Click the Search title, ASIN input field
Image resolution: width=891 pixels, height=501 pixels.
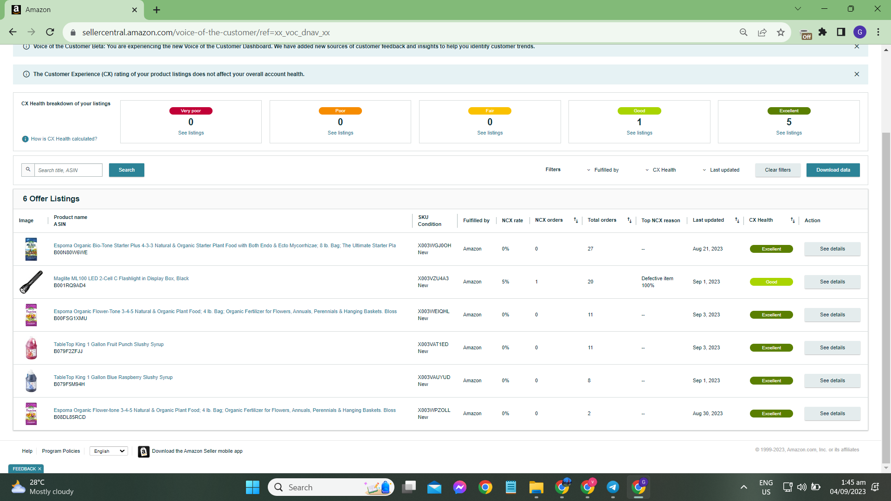[x=68, y=170]
